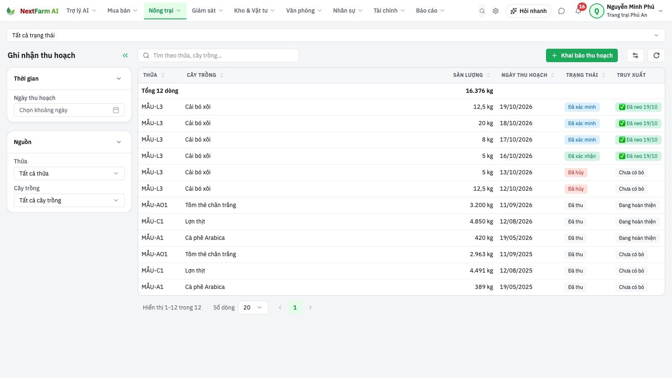Focus the harvest search input field
The width and height of the screenshot is (672, 378).
(x=218, y=55)
